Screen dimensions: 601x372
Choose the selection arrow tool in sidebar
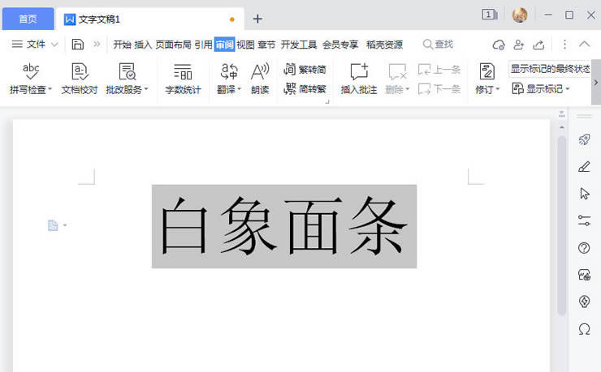[584, 194]
